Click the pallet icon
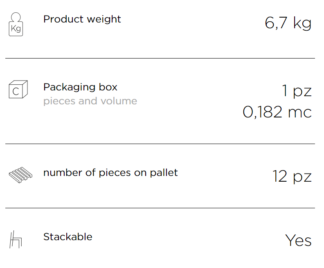The width and height of the screenshot is (324, 268). [21, 175]
